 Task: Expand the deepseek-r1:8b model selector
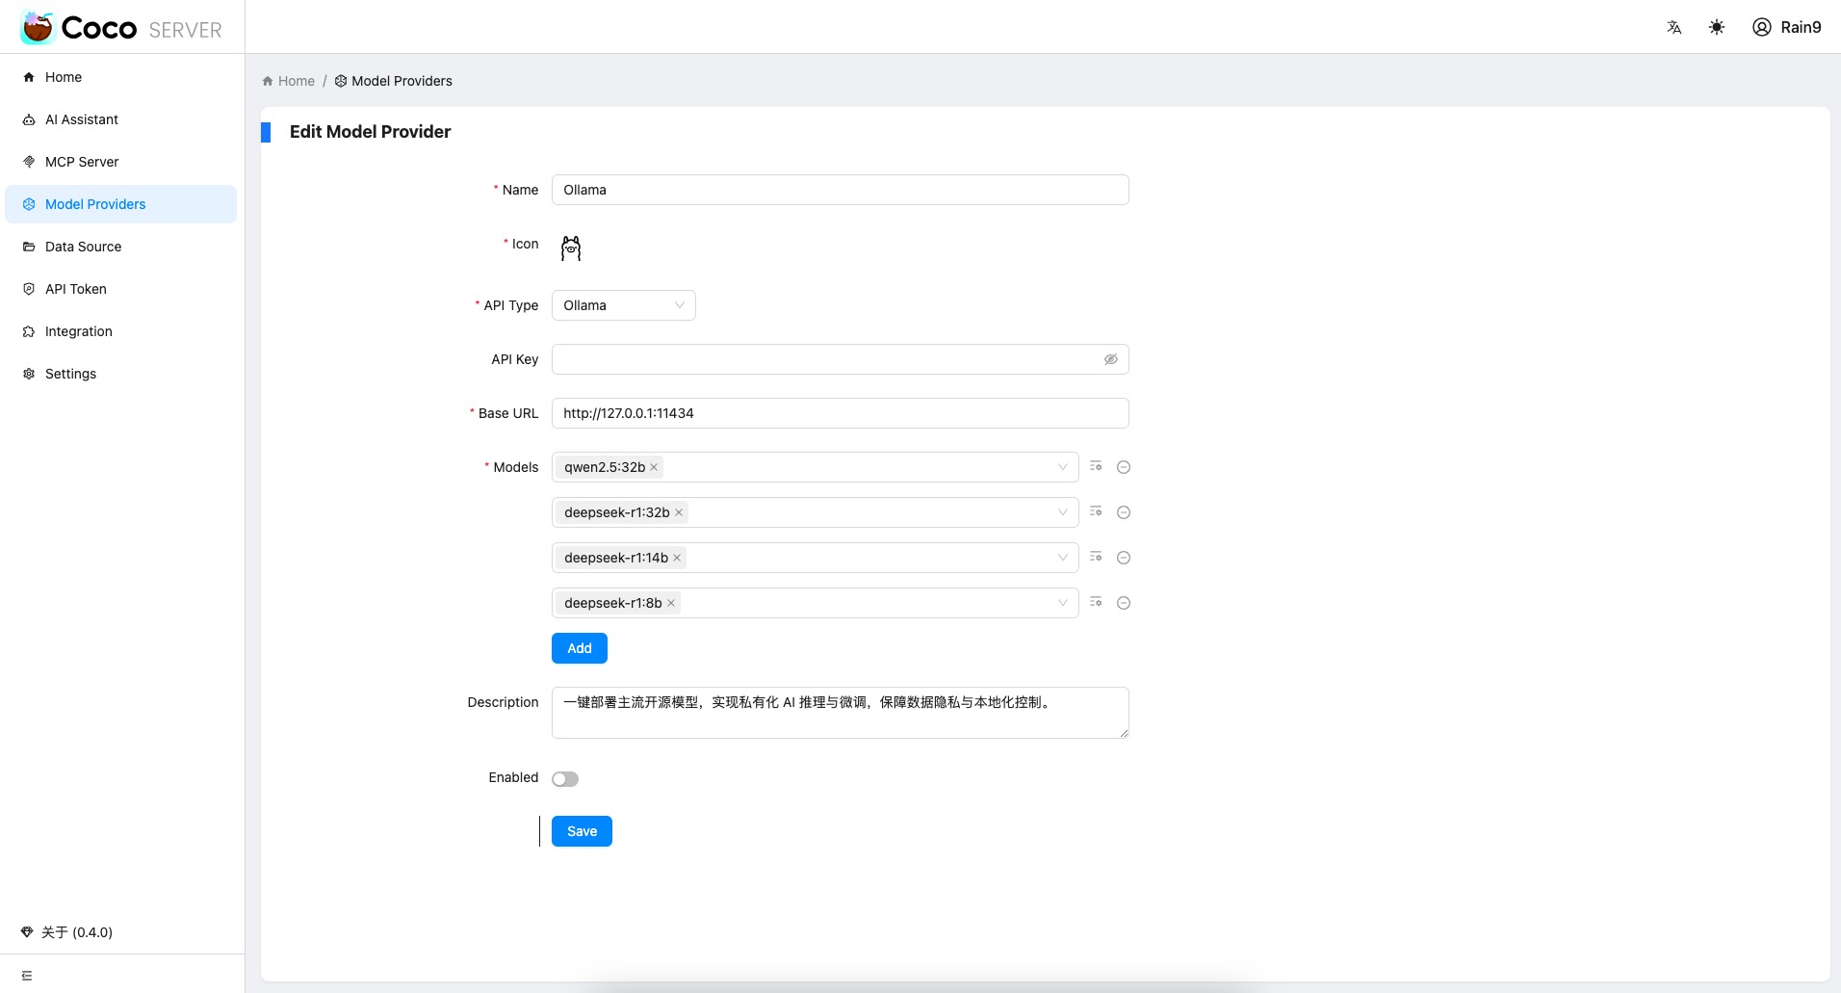(x=1063, y=603)
